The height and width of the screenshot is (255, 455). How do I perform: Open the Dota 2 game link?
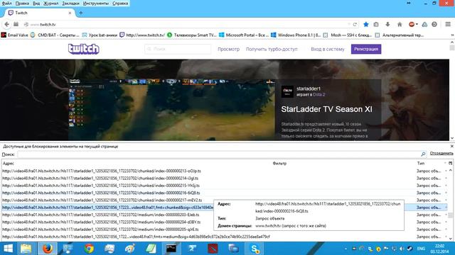319,94
